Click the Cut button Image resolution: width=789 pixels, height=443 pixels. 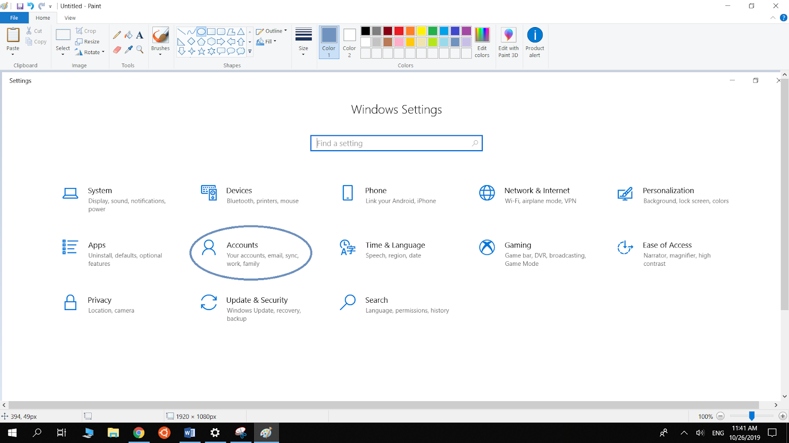click(34, 31)
